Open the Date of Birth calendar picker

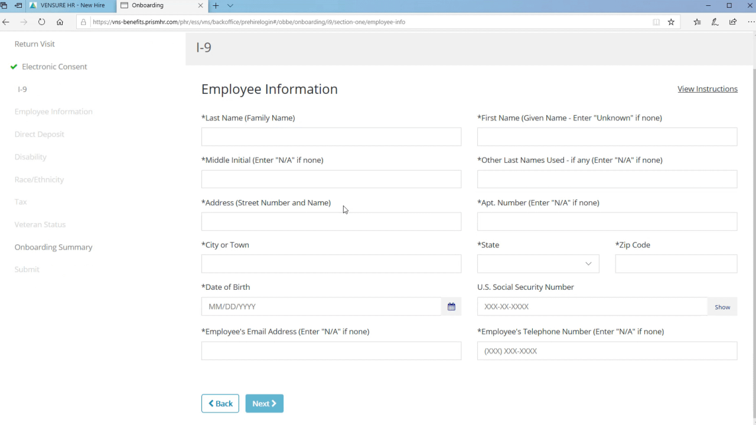pos(451,306)
